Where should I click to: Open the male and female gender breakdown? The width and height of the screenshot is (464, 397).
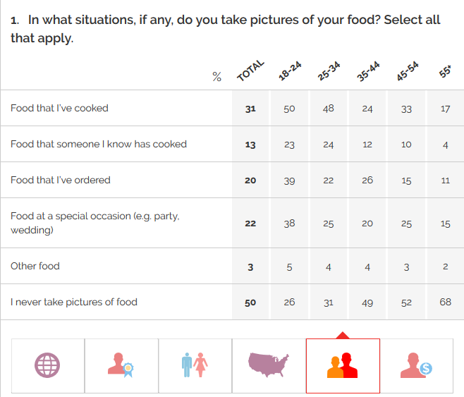click(195, 365)
